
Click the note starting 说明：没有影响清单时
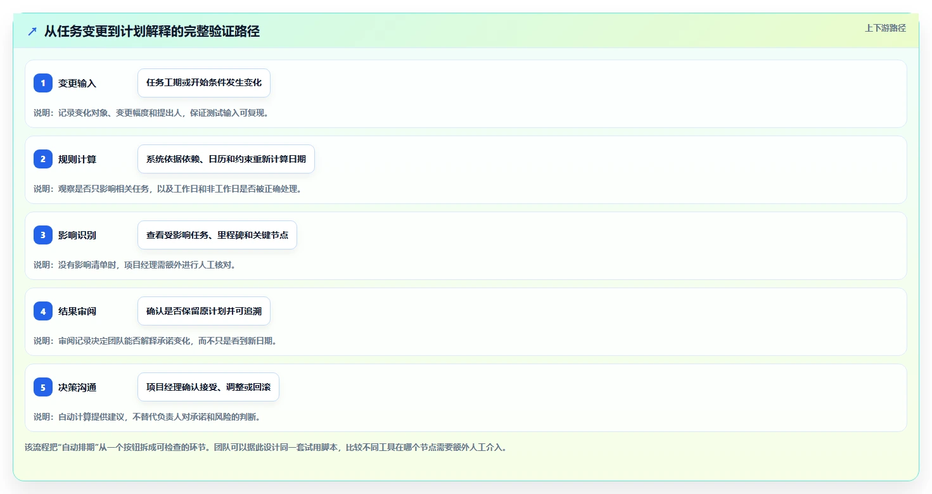(135, 265)
